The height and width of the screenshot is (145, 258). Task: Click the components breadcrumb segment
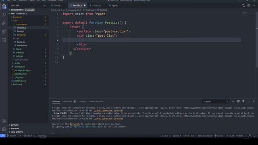click(x=73, y=10)
